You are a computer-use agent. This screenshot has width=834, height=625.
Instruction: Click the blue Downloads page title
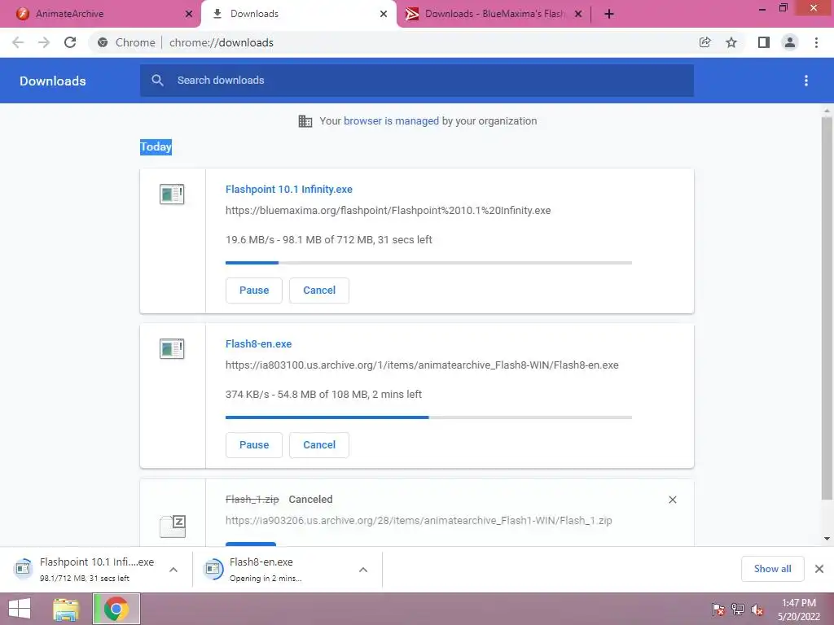(x=53, y=81)
